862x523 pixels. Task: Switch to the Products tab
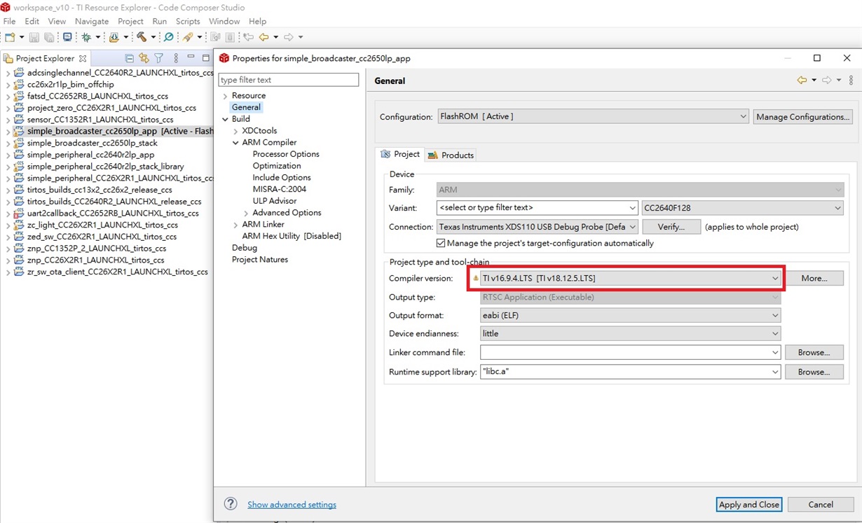coord(451,155)
